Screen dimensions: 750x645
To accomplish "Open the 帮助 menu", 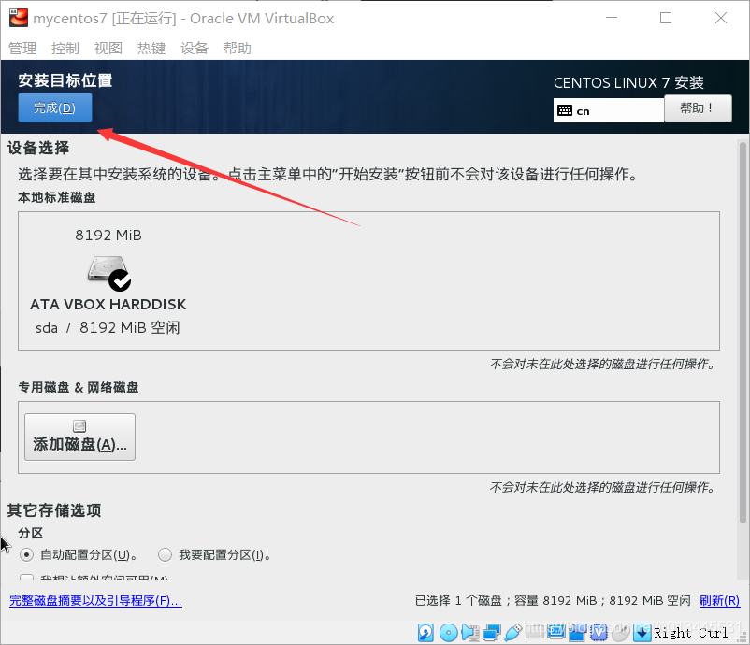I will pyautogui.click(x=238, y=48).
